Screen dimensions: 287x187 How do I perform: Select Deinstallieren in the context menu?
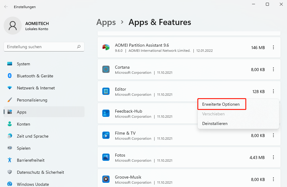215,123
